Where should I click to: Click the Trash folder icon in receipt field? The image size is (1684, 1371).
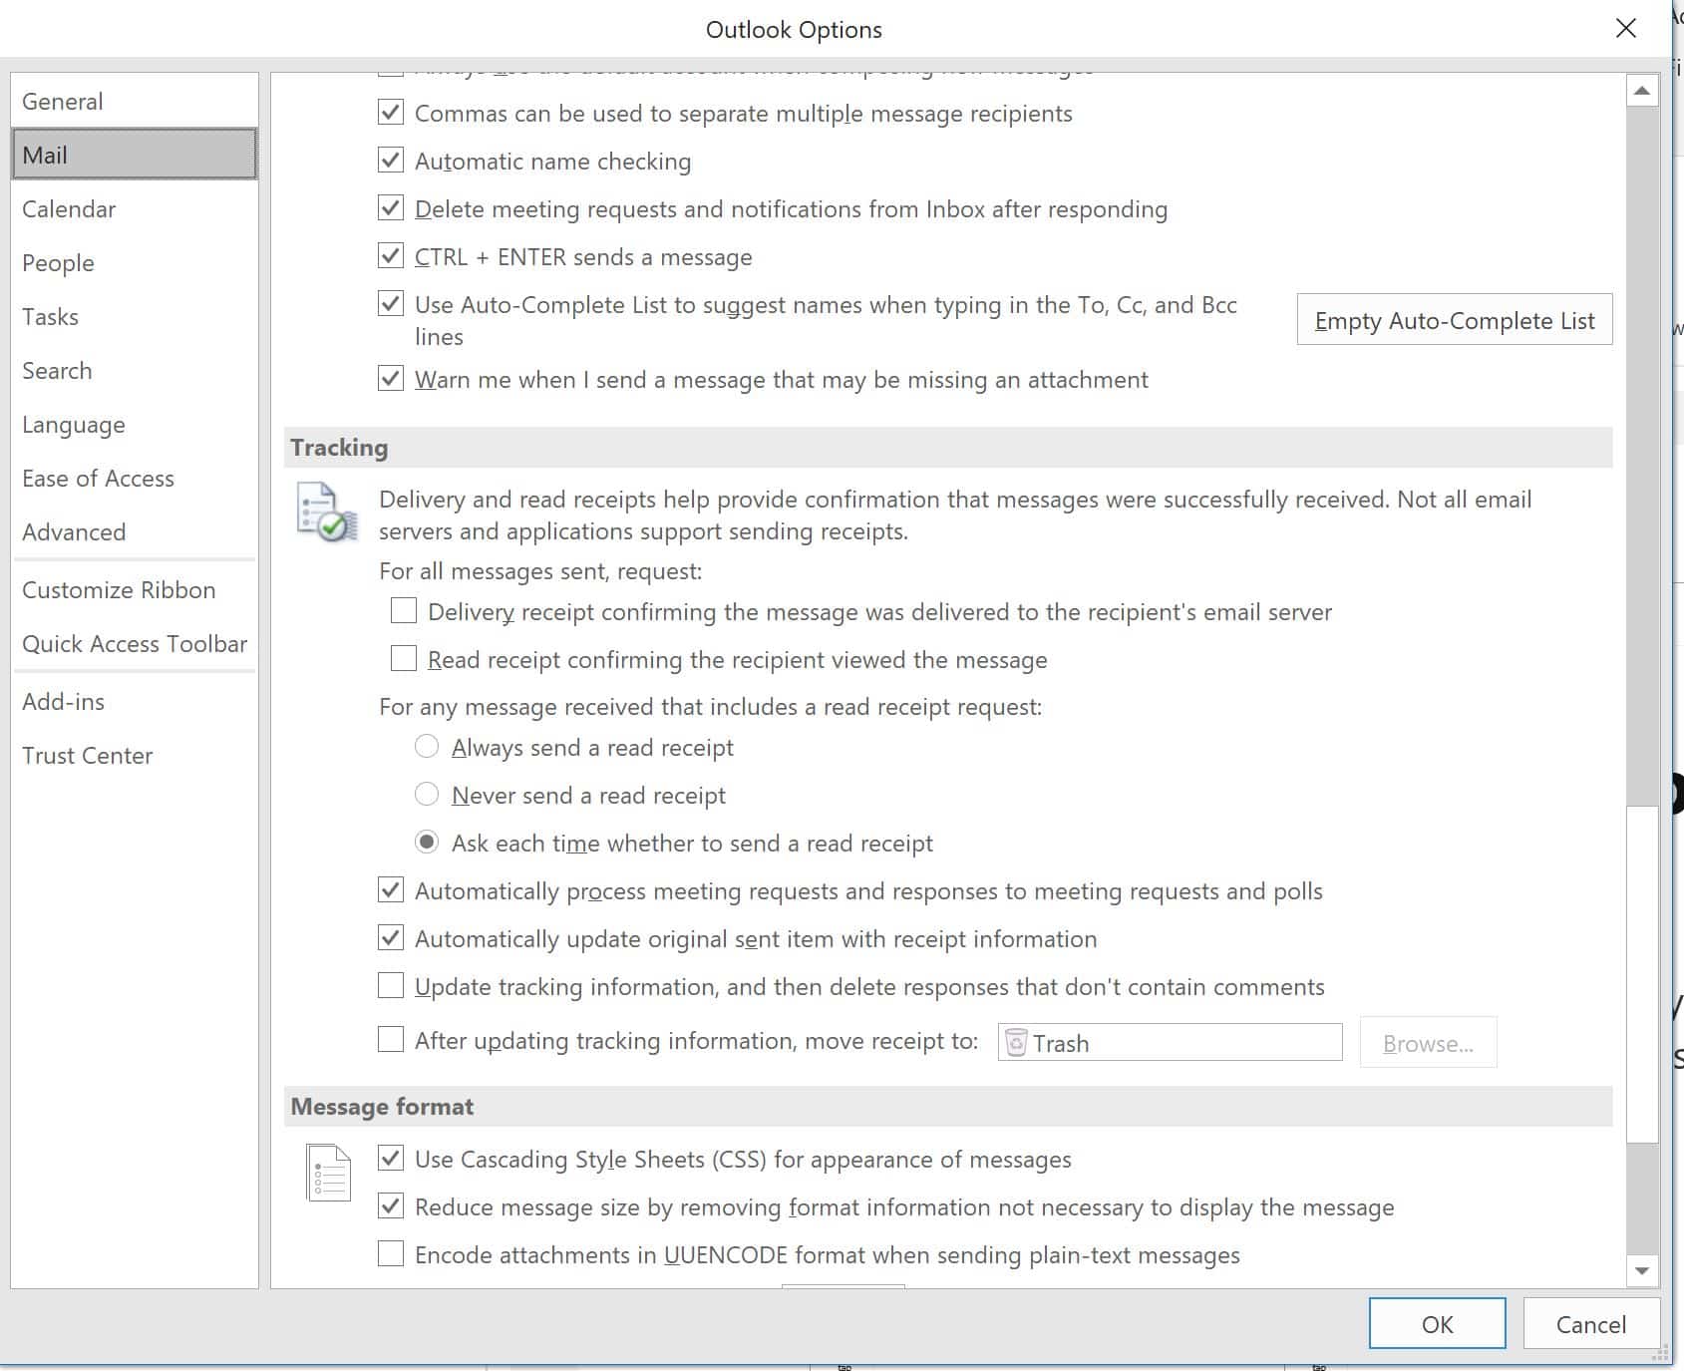click(1016, 1043)
